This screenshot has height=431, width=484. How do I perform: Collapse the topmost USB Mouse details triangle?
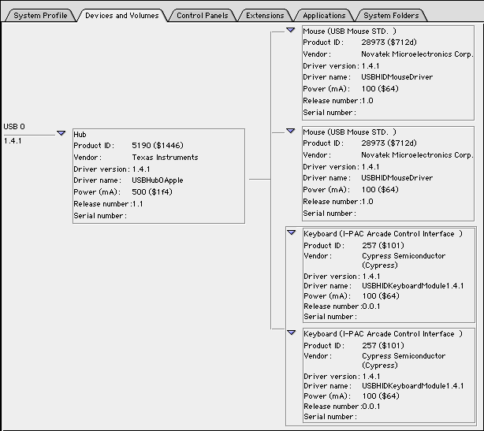click(x=291, y=31)
